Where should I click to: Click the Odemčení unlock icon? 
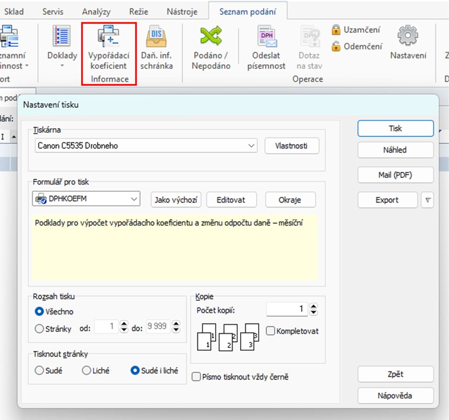pyautogui.click(x=336, y=46)
